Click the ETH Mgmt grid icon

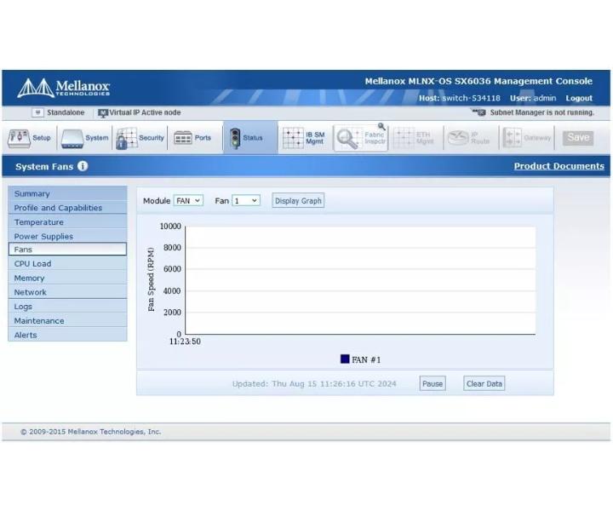click(x=404, y=138)
